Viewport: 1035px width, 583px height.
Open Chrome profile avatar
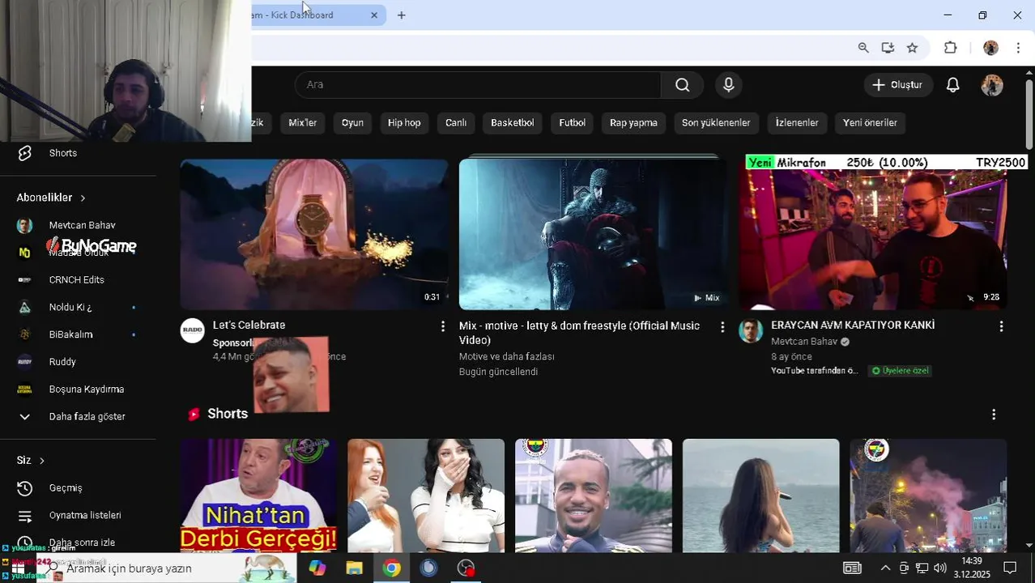click(990, 48)
